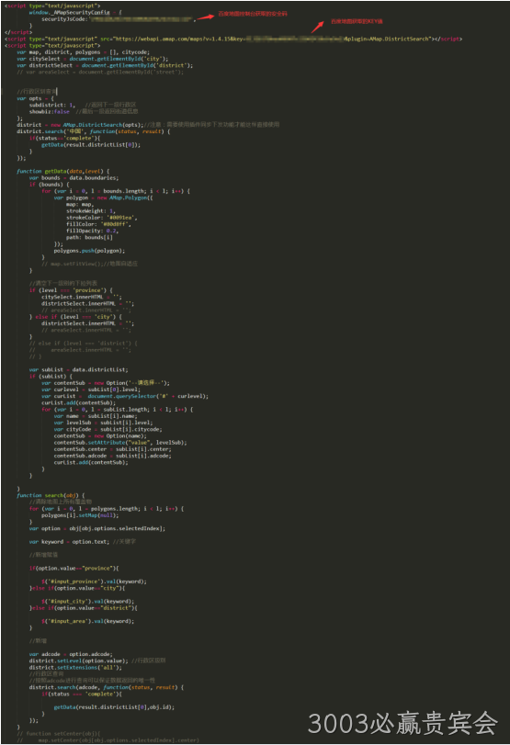Click the district.search(adcode, function line
This screenshot has height=745, width=510.
(107, 687)
